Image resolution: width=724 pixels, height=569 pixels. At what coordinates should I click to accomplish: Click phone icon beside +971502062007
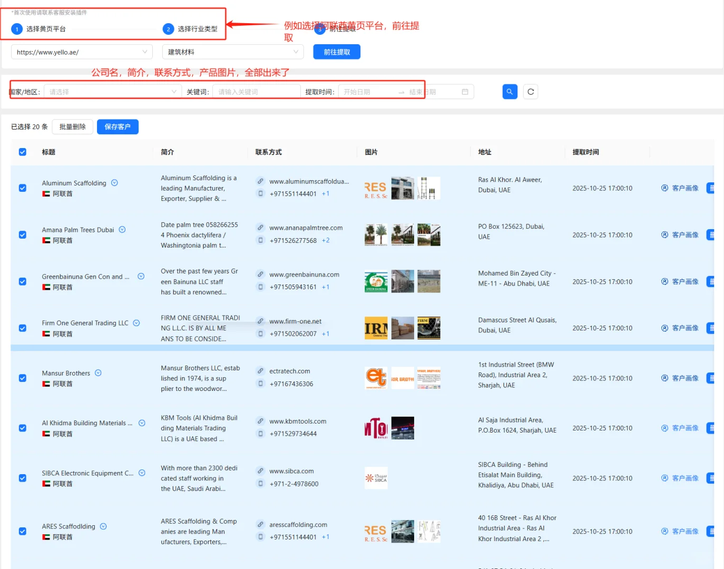pos(260,333)
